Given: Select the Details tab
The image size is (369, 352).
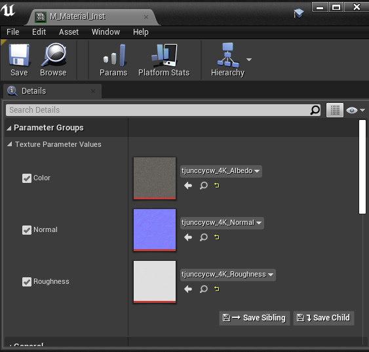Looking at the screenshot, I should (x=52, y=91).
